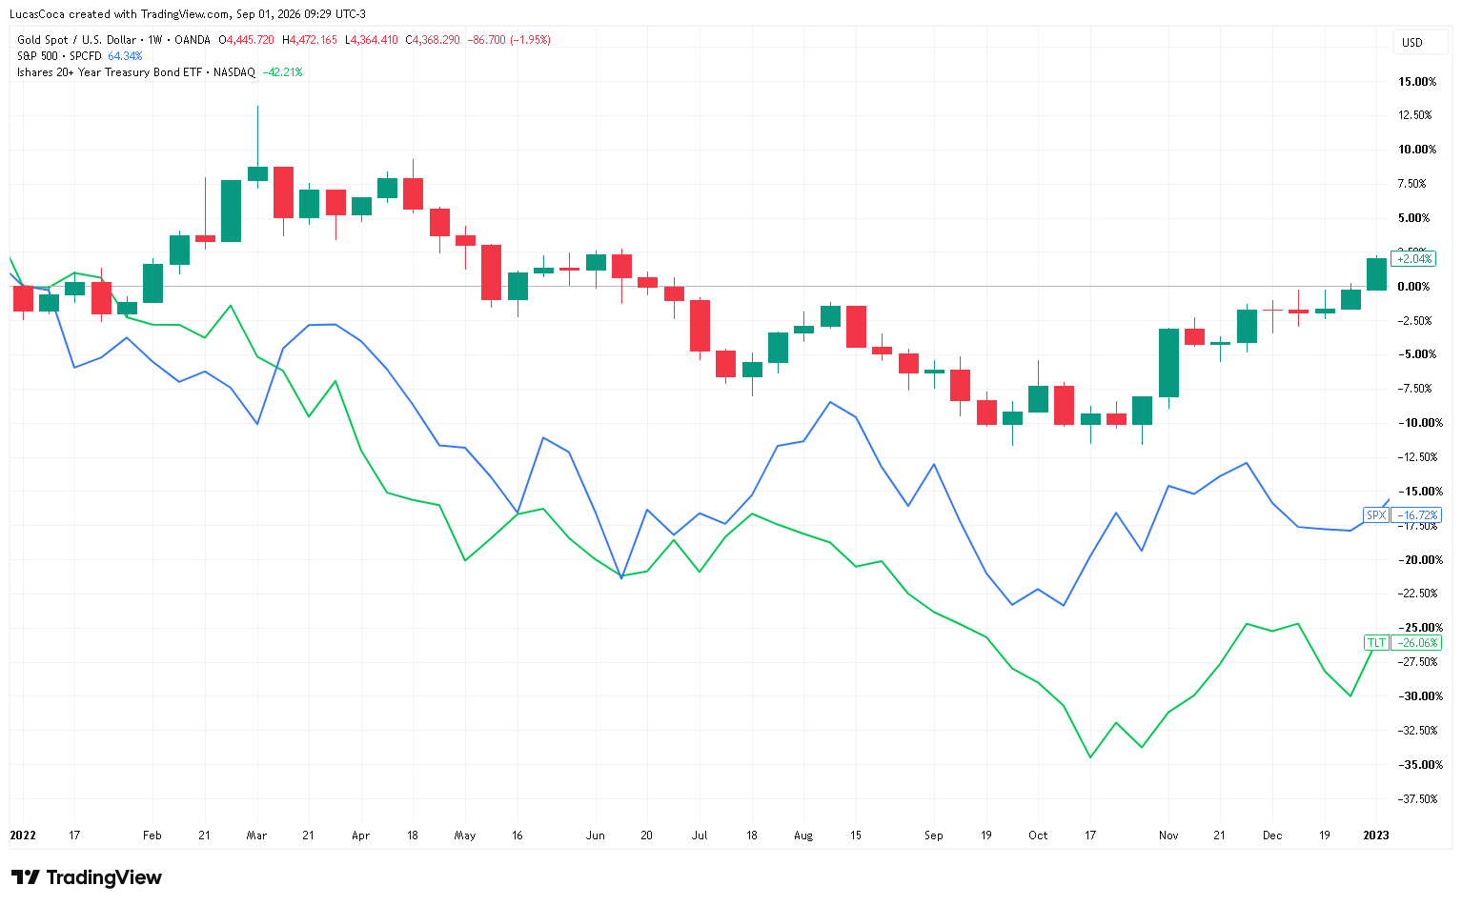
Task: Click the TLT series tag
Action: click(x=1376, y=643)
